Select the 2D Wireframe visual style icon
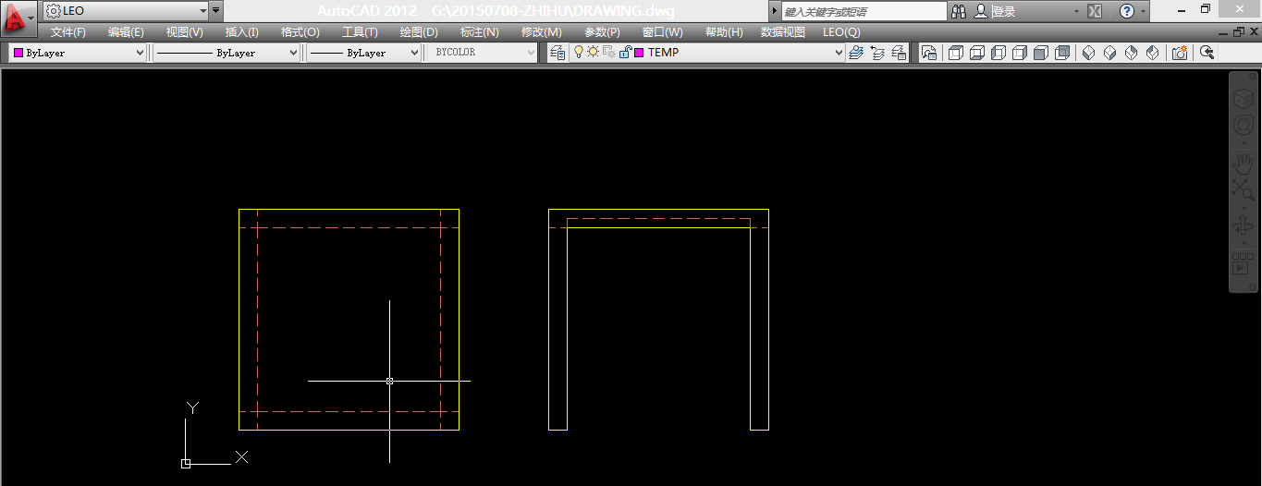This screenshot has height=486, width=1262. tap(956, 53)
